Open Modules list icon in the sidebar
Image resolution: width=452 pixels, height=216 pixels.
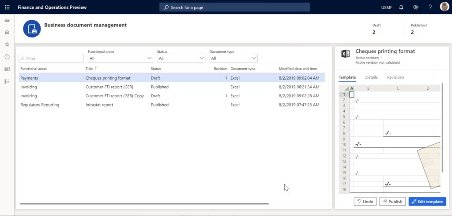pyautogui.click(x=7, y=81)
